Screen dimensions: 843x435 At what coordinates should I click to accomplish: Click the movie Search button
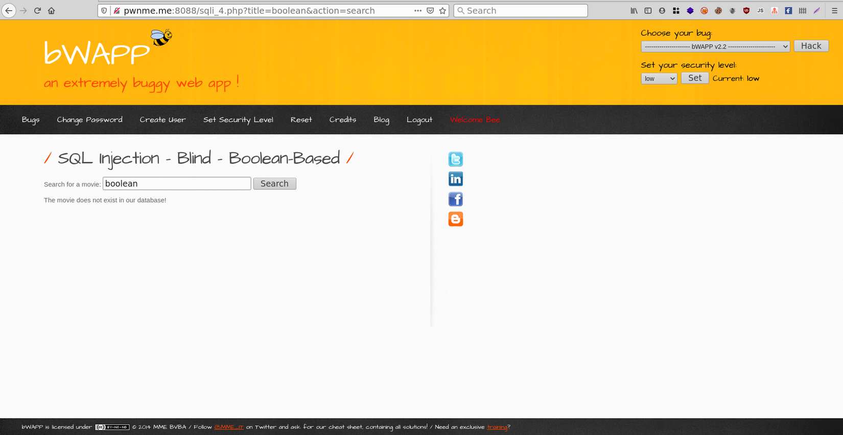pos(275,184)
